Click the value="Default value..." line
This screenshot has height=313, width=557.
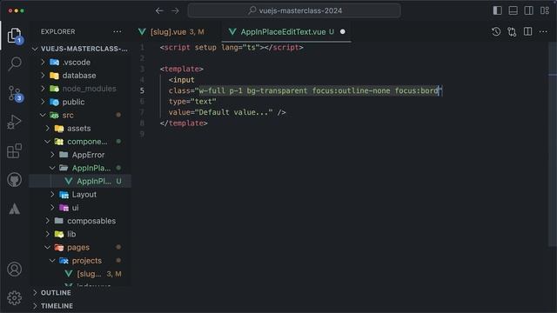pyautogui.click(x=227, y=112)
